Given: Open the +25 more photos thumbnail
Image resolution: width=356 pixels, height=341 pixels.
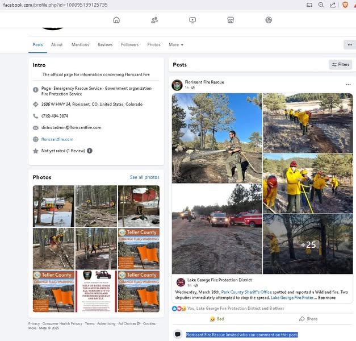Looking at the screenshot, I should pos(308,244).
